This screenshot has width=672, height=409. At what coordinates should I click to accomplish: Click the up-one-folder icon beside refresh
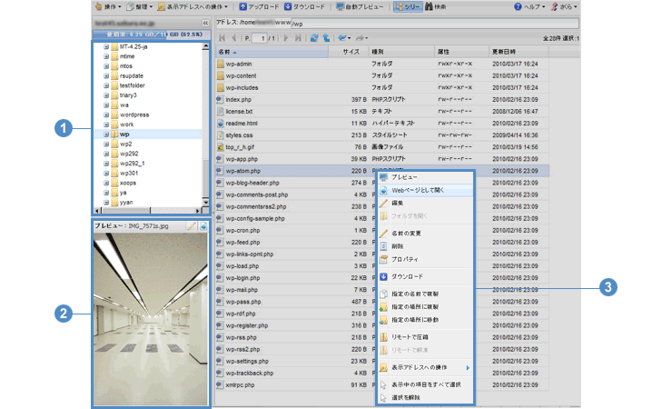325,37
